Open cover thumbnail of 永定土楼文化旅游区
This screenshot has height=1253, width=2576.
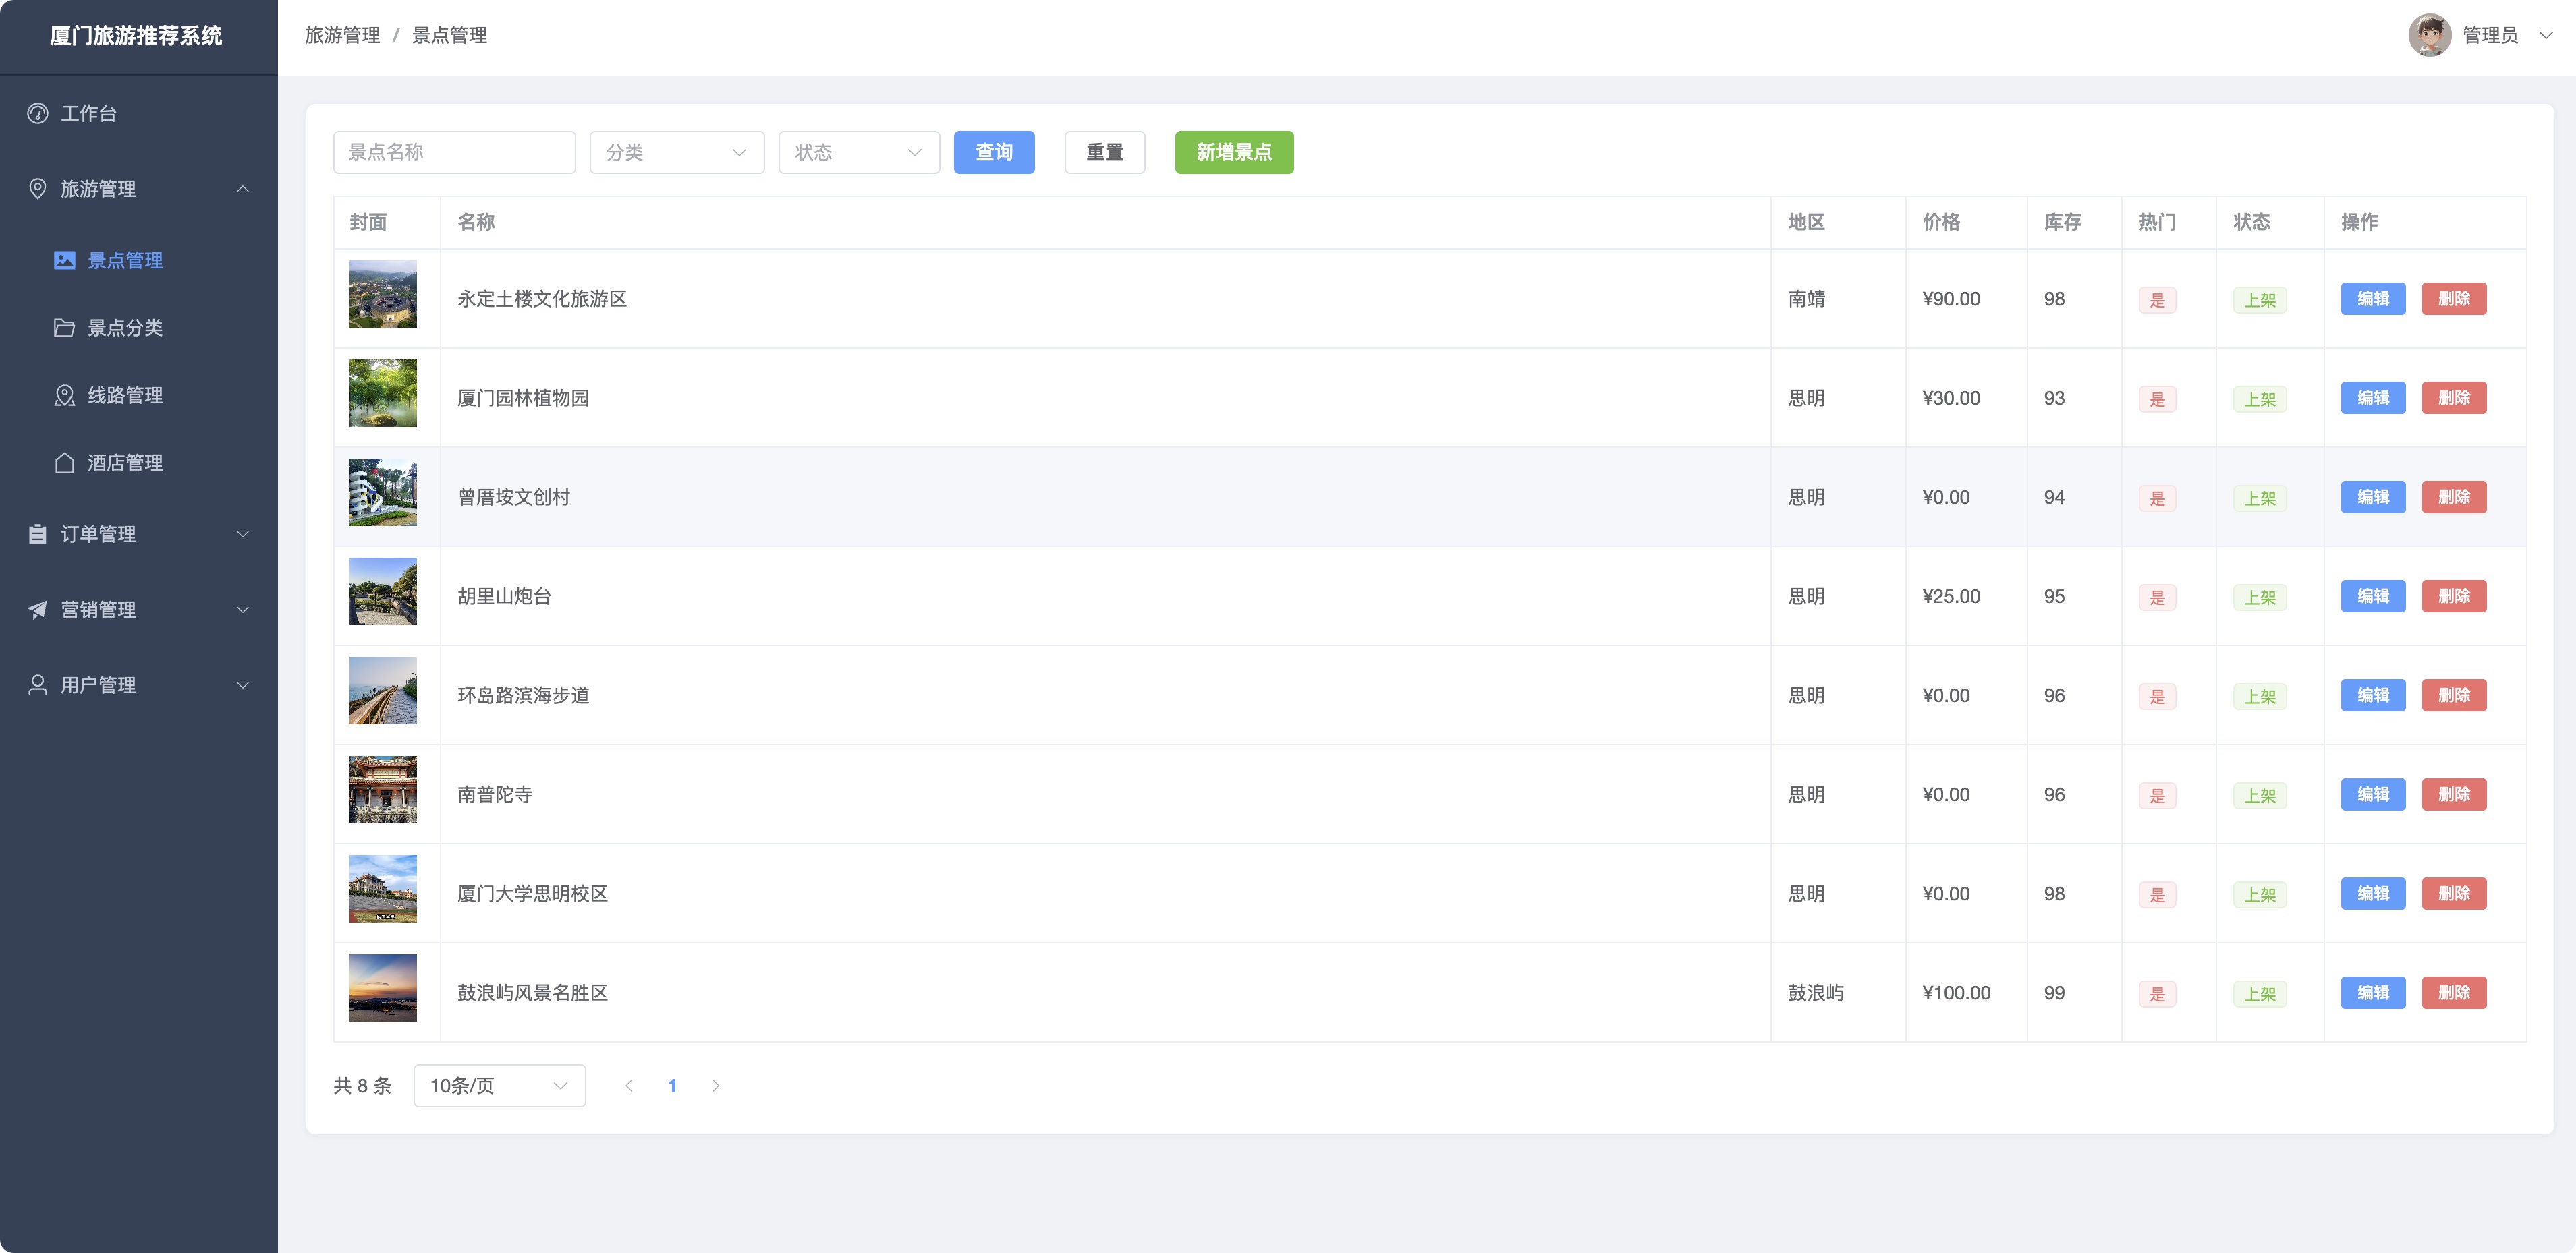(x=383, y=295)
